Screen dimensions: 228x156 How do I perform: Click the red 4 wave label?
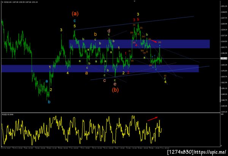[136, 45]
